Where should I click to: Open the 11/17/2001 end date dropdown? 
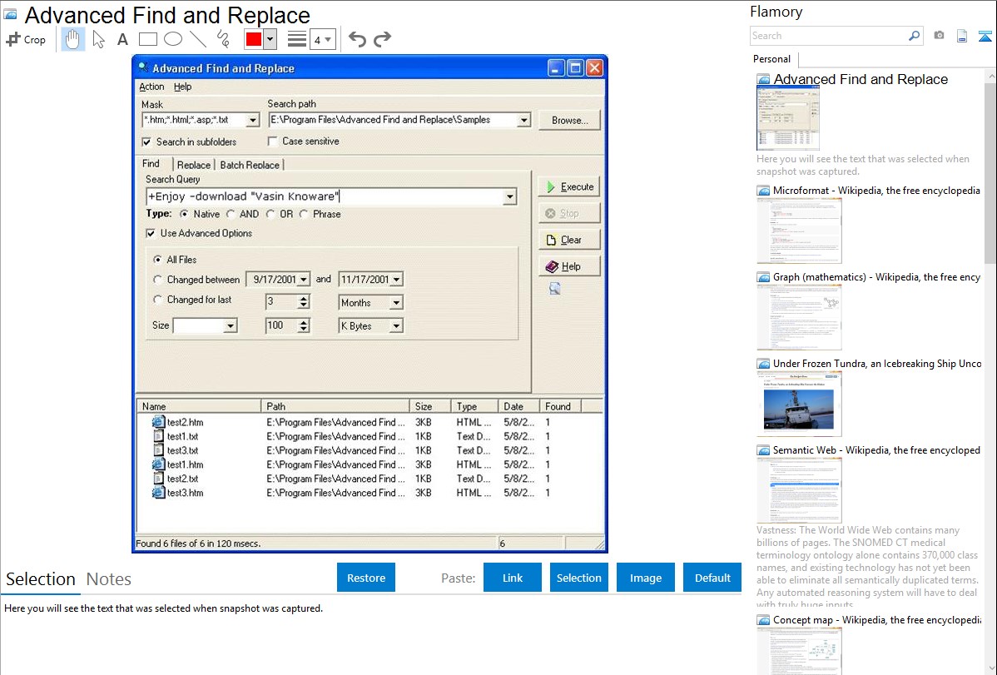pyautogui.click(x=397, y=280)
